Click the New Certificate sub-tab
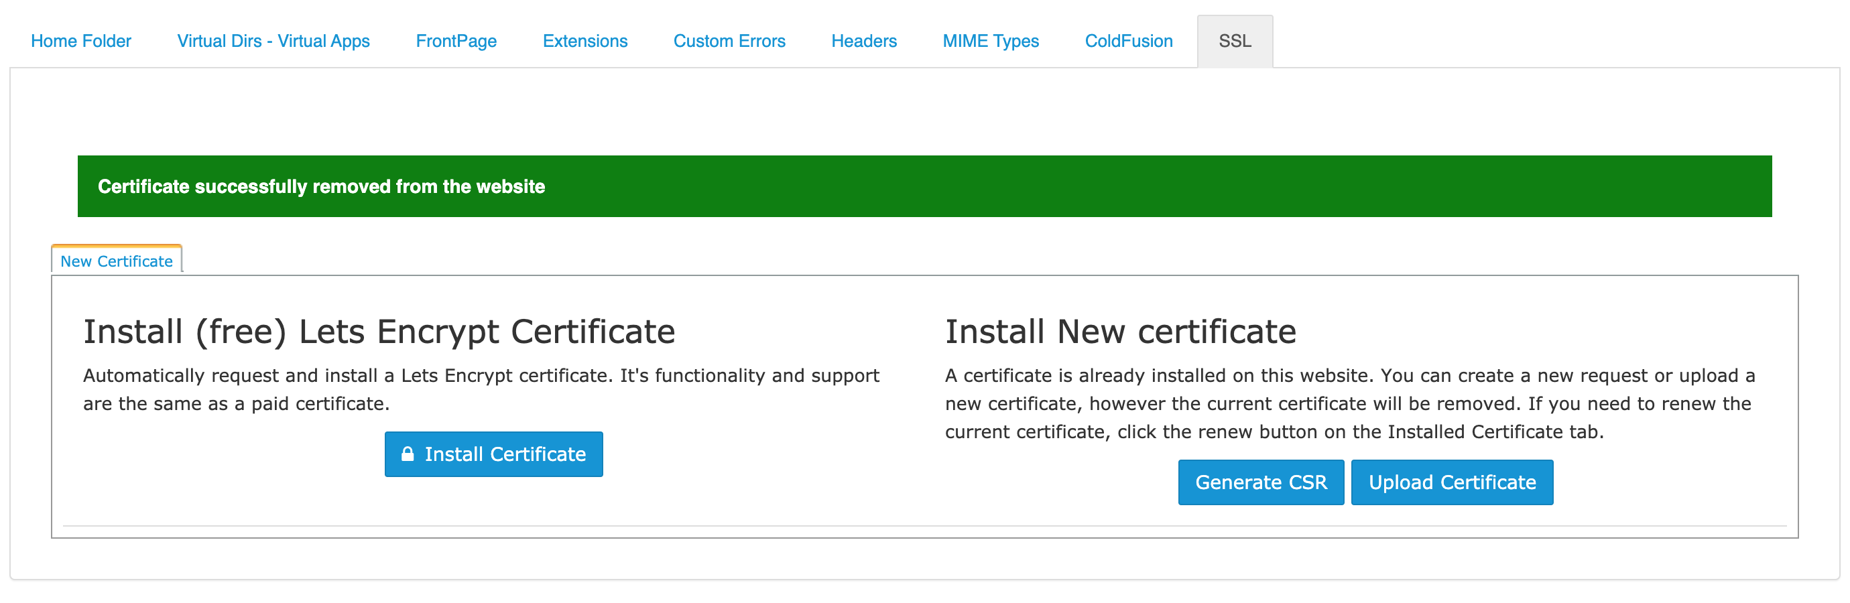This screenshot has height=603, width=1850. 117,261
